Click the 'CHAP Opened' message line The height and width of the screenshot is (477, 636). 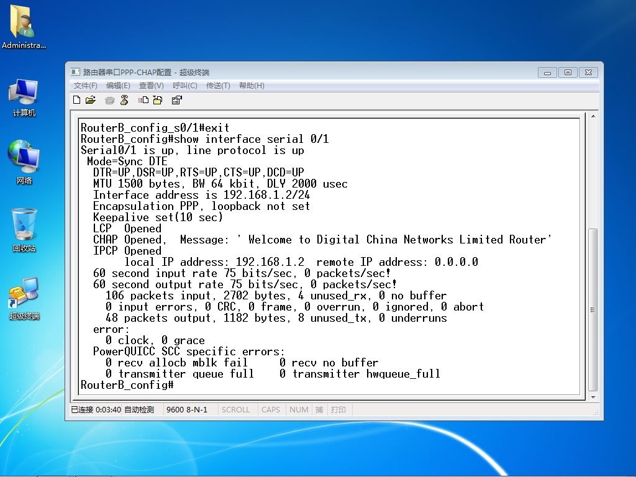tap(322, 240)
